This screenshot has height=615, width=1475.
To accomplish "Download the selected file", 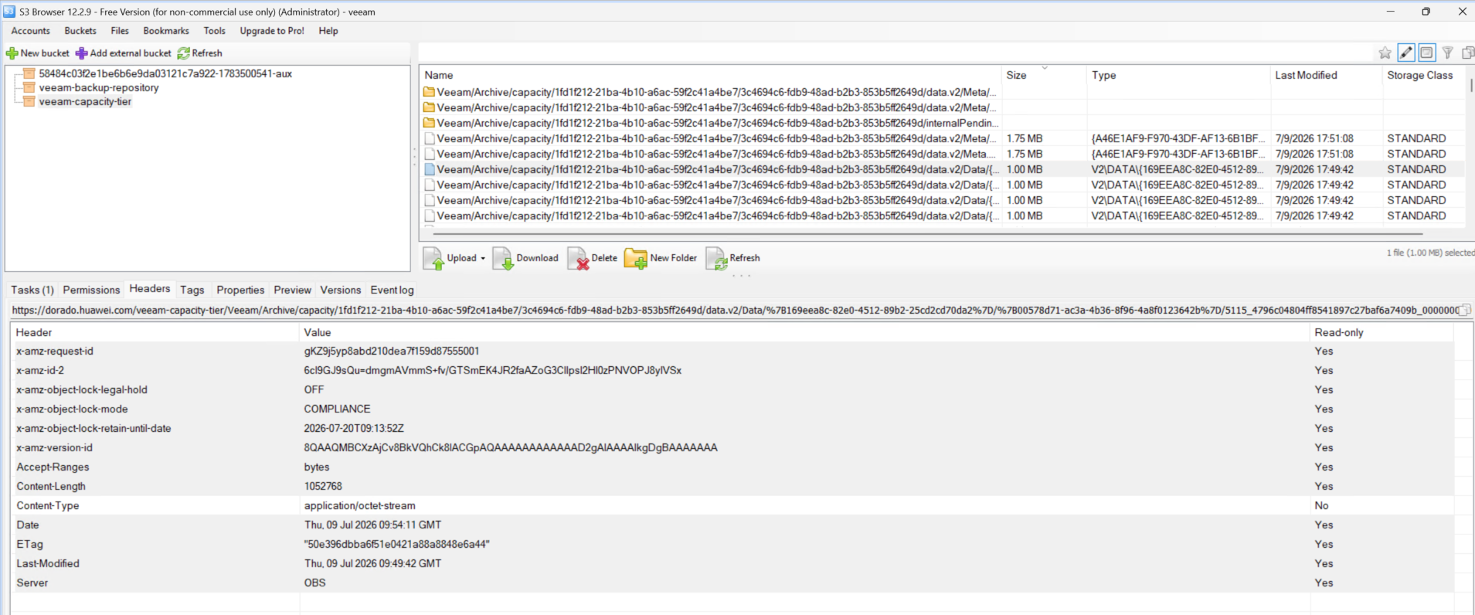I will pyautogui.click(x=525, y=258).
